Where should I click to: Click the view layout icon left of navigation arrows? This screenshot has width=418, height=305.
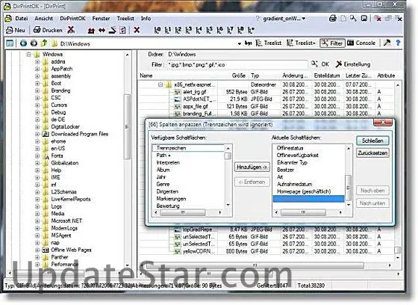pos(10,43)
